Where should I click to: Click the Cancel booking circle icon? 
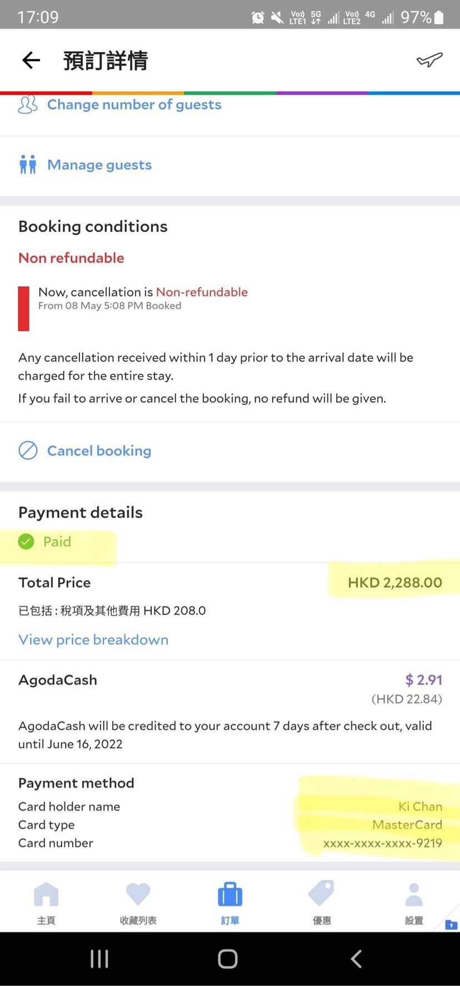[x=28, y=451]
